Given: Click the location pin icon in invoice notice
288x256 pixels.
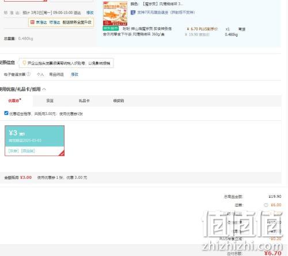Looking at the screenshot, I should click(x=24, y=63).
